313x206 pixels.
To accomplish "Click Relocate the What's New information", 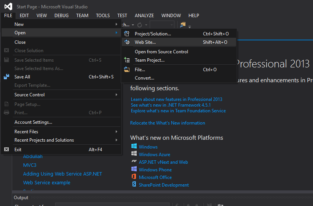I will (x=168, y=123).
